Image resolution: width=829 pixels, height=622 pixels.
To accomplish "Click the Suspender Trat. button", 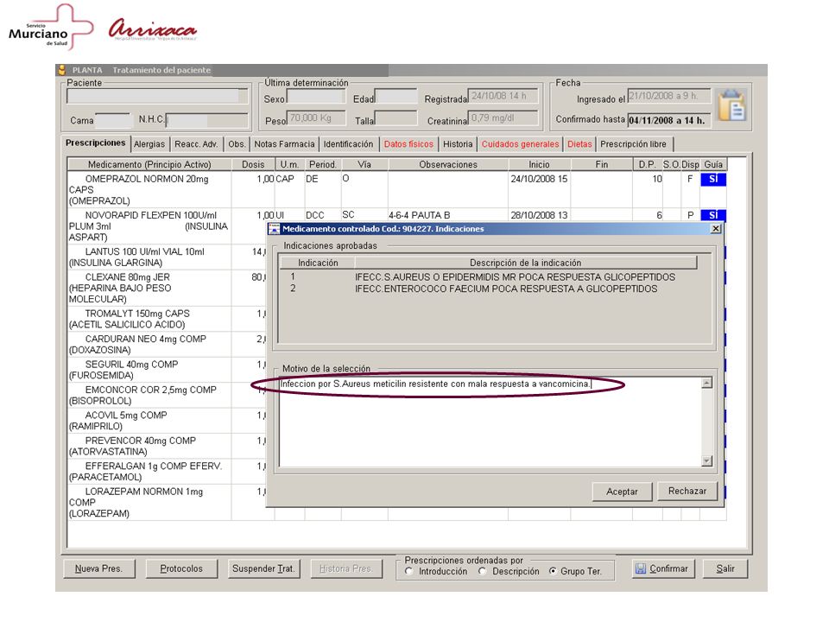I will (x=263, y=568).
